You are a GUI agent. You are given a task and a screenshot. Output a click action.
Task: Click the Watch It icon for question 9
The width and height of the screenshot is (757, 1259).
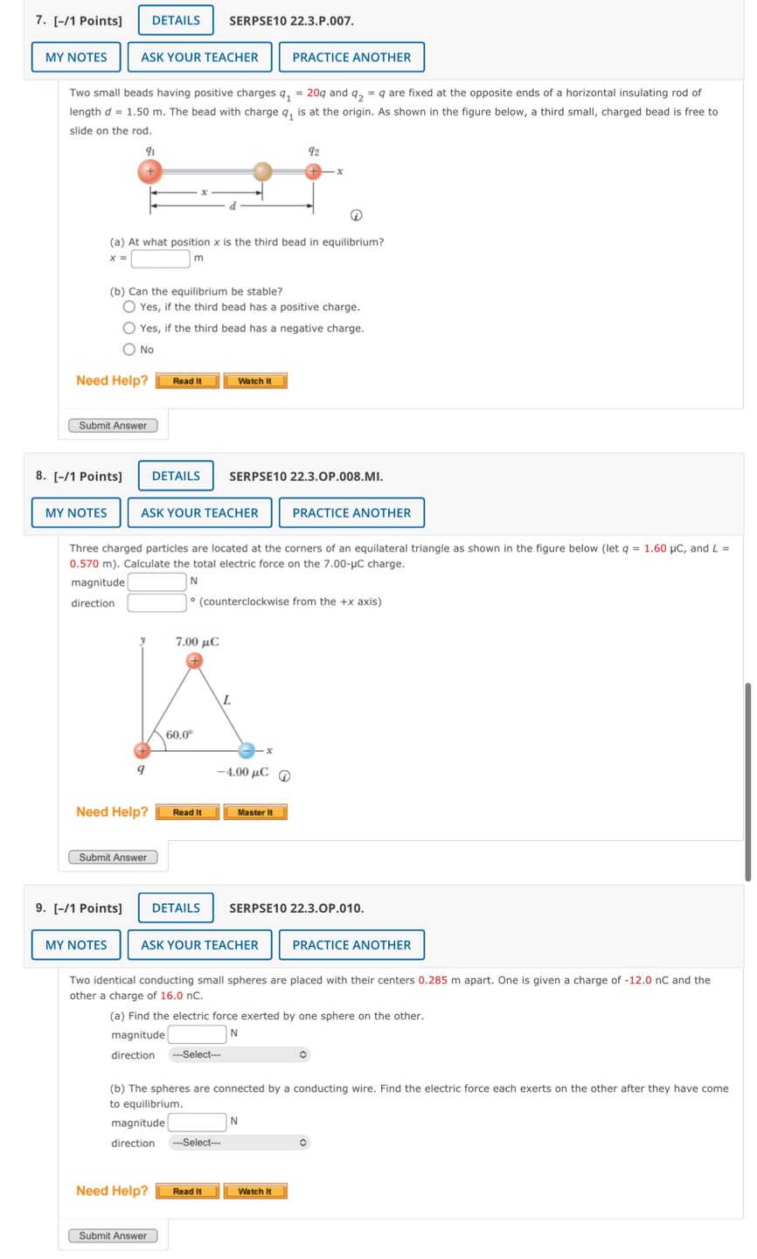click(255, 1190)
